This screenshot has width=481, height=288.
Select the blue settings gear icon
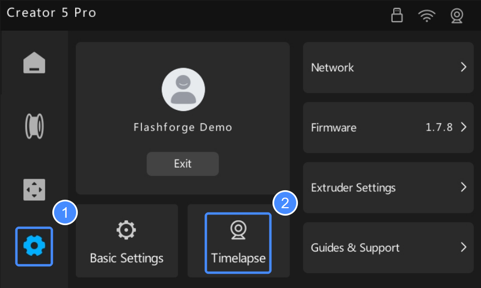pyautogui.click(x=34, y=246)
